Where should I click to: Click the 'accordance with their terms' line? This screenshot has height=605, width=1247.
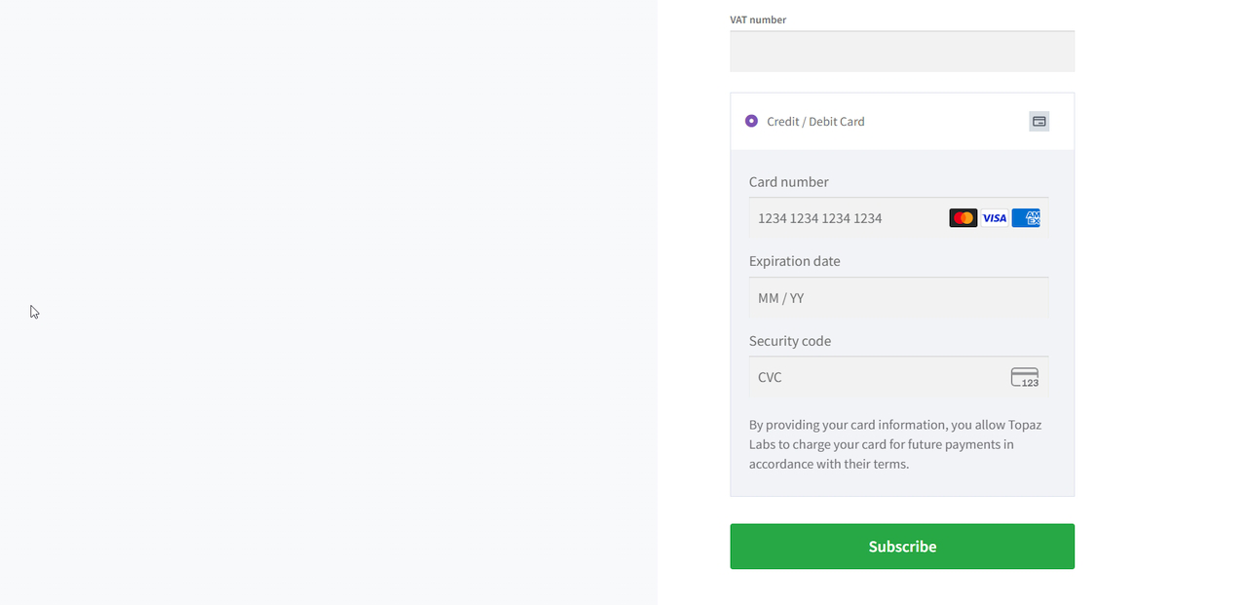[828, 464]
